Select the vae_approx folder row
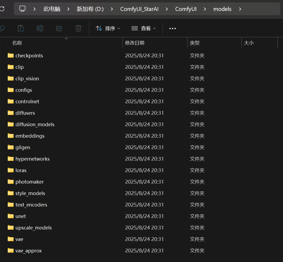Screen dimensions: 283x262 pos(28,251)
